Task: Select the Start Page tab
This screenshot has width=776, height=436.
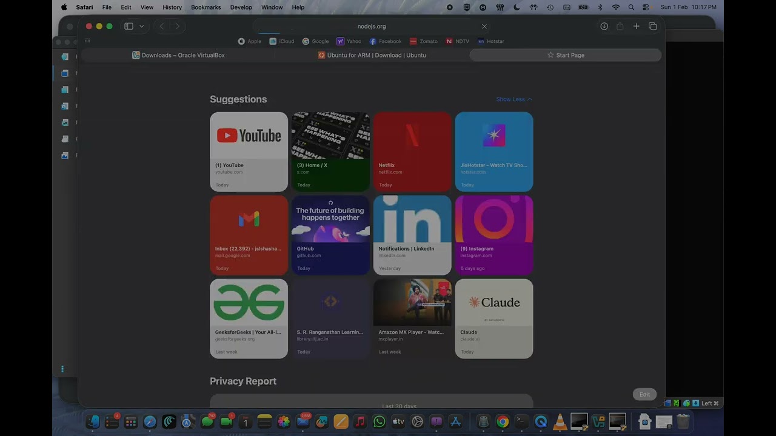Action: coord(565,55)
